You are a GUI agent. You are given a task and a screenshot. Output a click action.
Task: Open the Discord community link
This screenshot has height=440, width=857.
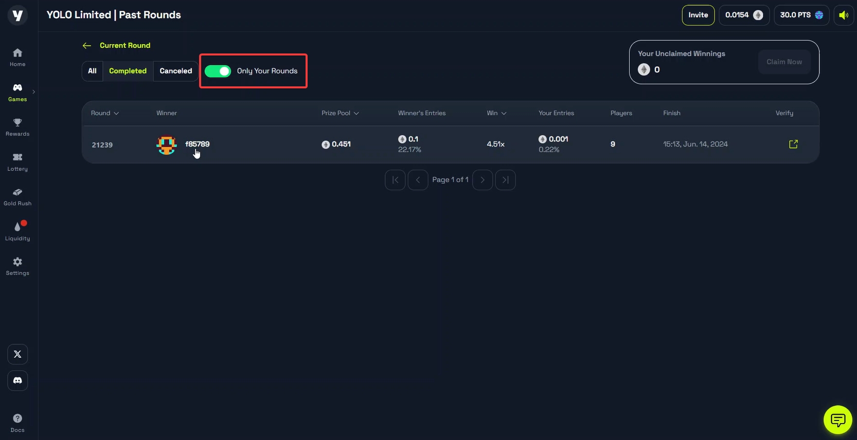(17, 381)
